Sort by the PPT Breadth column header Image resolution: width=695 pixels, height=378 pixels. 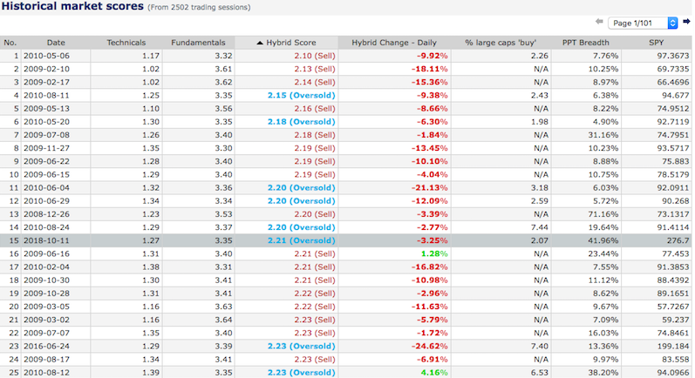(x=585, y=43)
